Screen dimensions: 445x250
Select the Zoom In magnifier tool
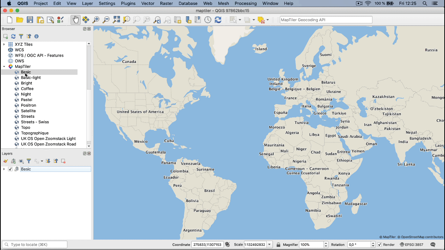(x=96, y=20)
